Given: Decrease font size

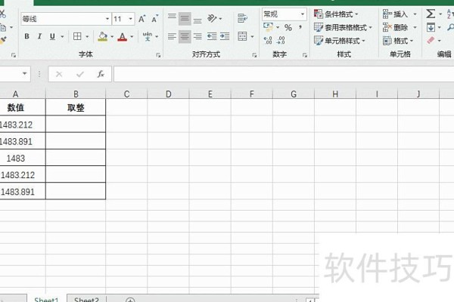Looking at the screenshot, I should [155, 19].
